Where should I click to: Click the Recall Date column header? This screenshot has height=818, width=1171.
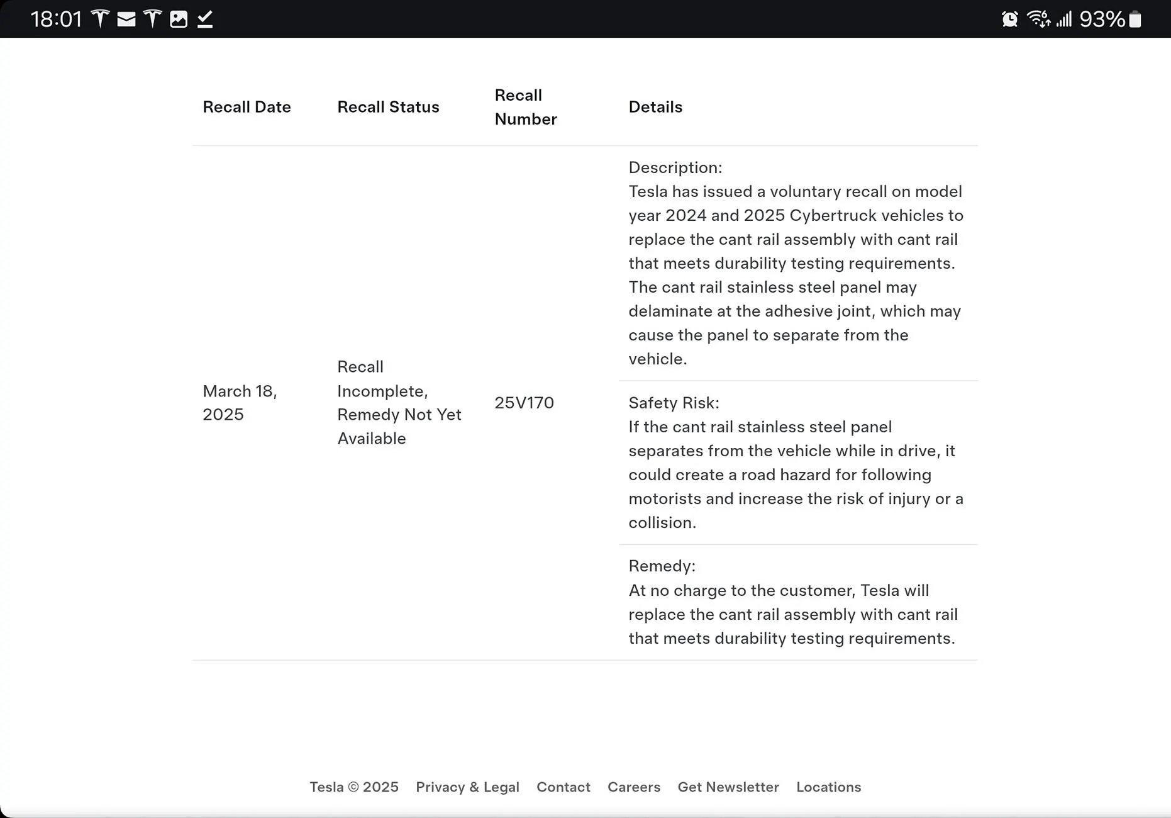click(x=247, y=107)
